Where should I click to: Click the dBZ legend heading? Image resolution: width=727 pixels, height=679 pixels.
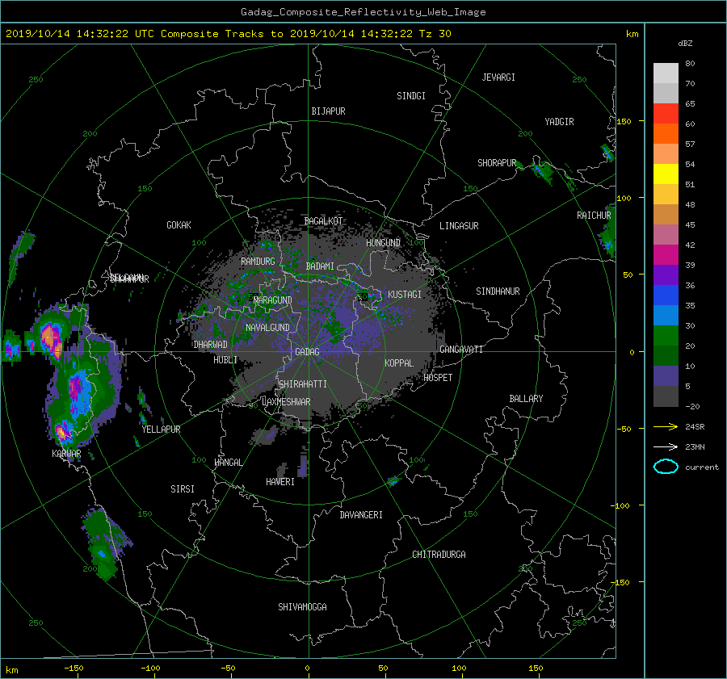coord(685,43)
